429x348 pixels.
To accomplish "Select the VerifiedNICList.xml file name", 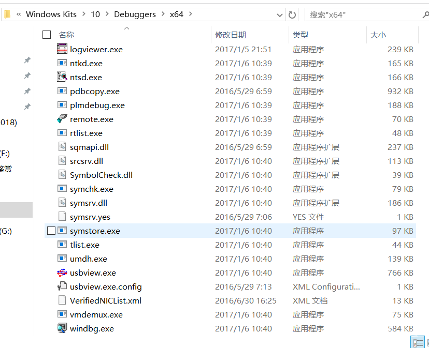I will [x=106, y=300].
